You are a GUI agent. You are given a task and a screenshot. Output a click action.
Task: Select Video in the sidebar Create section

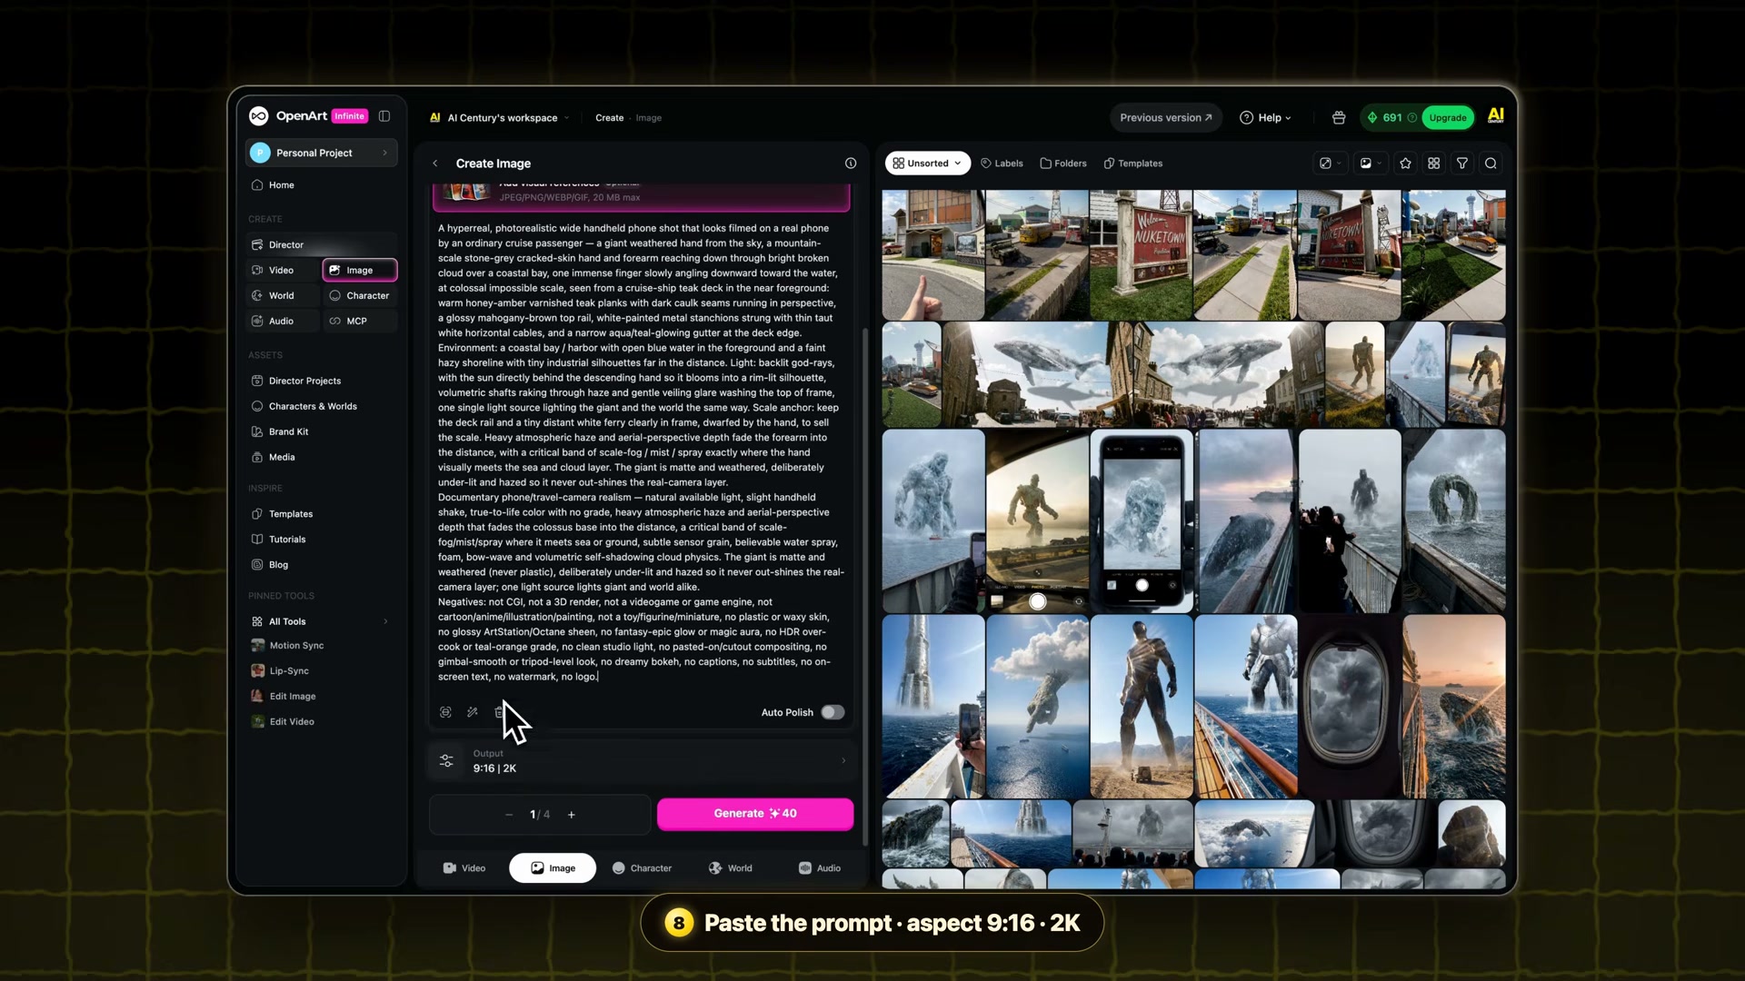click(x=283, y=271)
